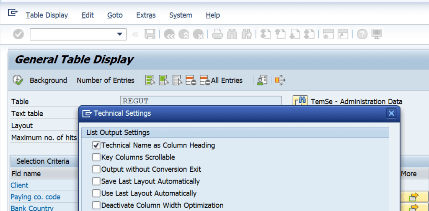The width and height of the screenshot is (429, 211).
Task: Enable Save Last Layout Automatically
Action: point(96,181)
